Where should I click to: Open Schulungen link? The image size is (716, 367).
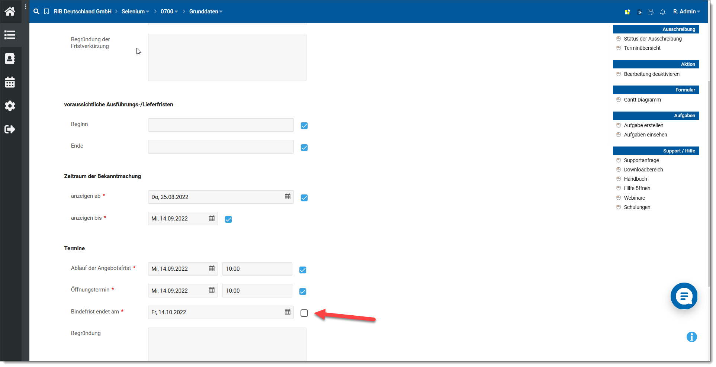[x=637, y=207]
